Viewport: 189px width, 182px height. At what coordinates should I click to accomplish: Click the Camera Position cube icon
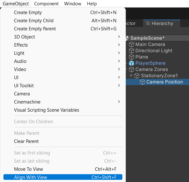pyautogui.click(x=142, y=82)
